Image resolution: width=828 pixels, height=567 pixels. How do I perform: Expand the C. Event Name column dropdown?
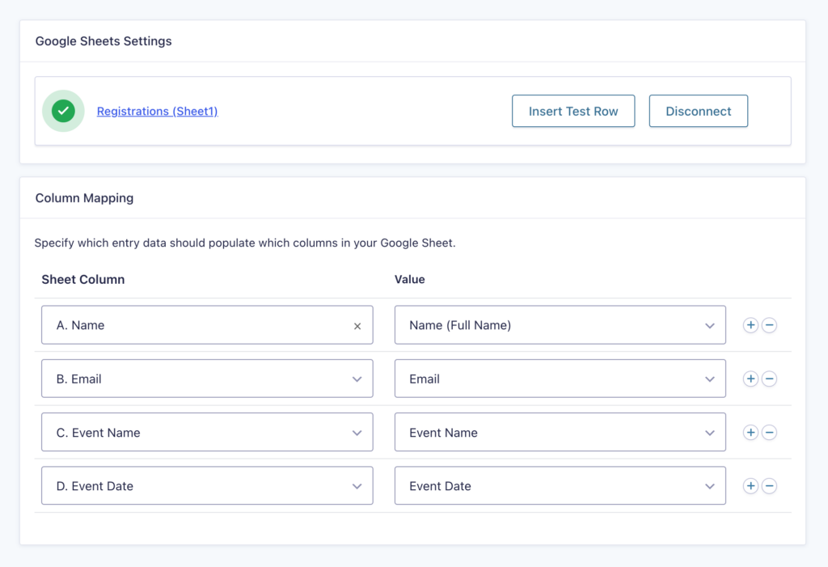click(207, 432)
